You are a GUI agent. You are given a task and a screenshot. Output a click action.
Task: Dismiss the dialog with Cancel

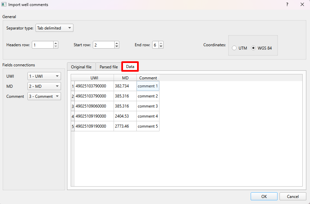tap(293, 196)
